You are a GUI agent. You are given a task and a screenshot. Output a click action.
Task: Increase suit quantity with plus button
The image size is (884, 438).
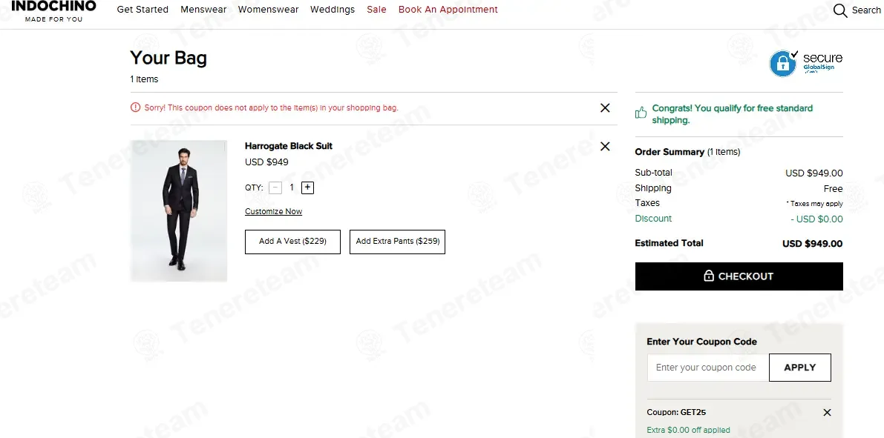click(x=307, y=188)
